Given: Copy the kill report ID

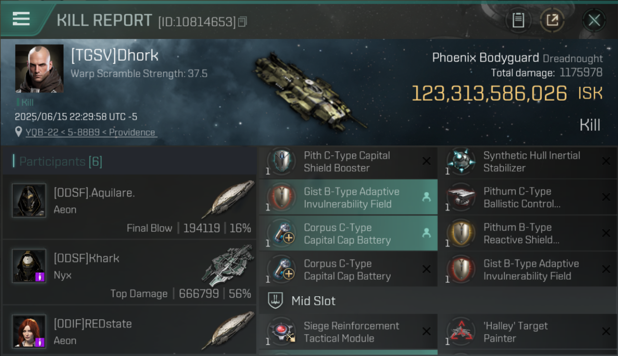Looking at the screenshot, I should coord(242,22).
